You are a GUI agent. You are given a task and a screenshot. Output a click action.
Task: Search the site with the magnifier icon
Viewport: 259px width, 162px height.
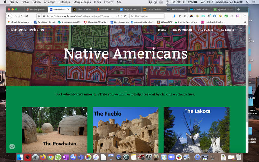pyautogui.click(x=241, y=30)
